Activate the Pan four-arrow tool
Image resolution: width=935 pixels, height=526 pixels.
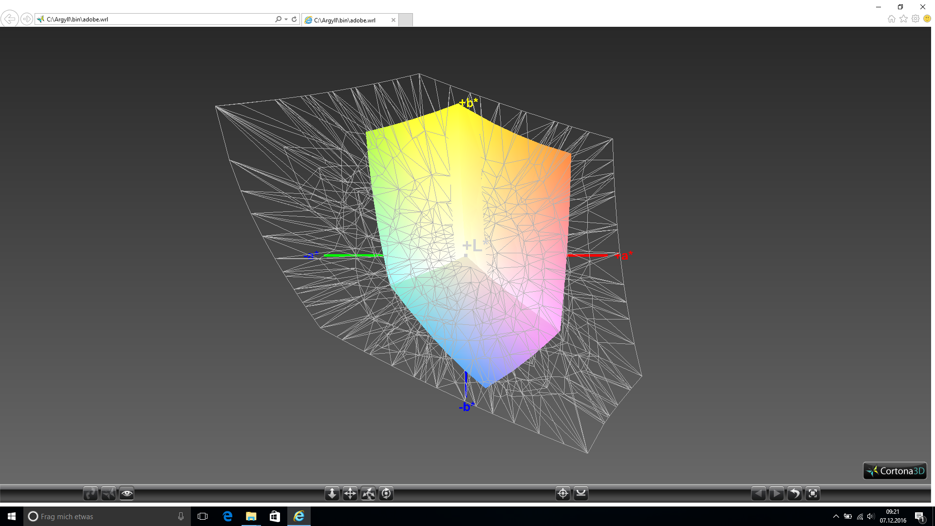coord(350,494)
